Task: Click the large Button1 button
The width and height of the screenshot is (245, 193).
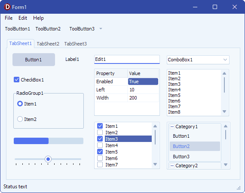Action: (34, 60)
